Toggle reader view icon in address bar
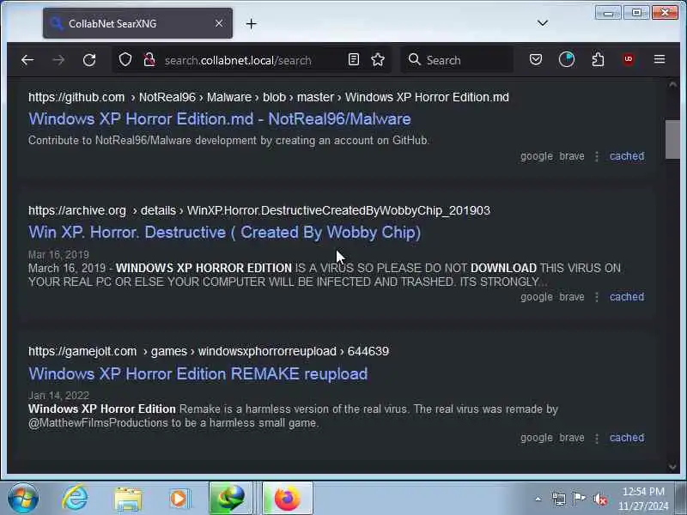Viewport: 687px width, 515px height. (354, 59)
